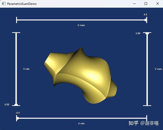Screen dimensions: 163x130
Task: Click the ParametricKuenDemo window icon
Action: pos(4,4)
